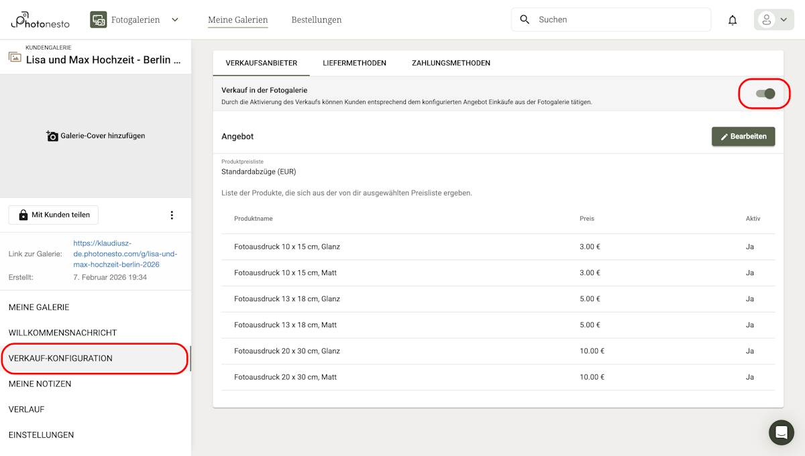Open the chat support bubble
805x456 pixels.
[x=781, y=433]
